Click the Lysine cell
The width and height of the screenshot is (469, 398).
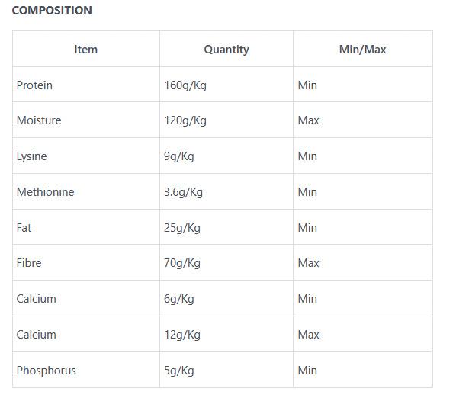click(x=31, y=156)
